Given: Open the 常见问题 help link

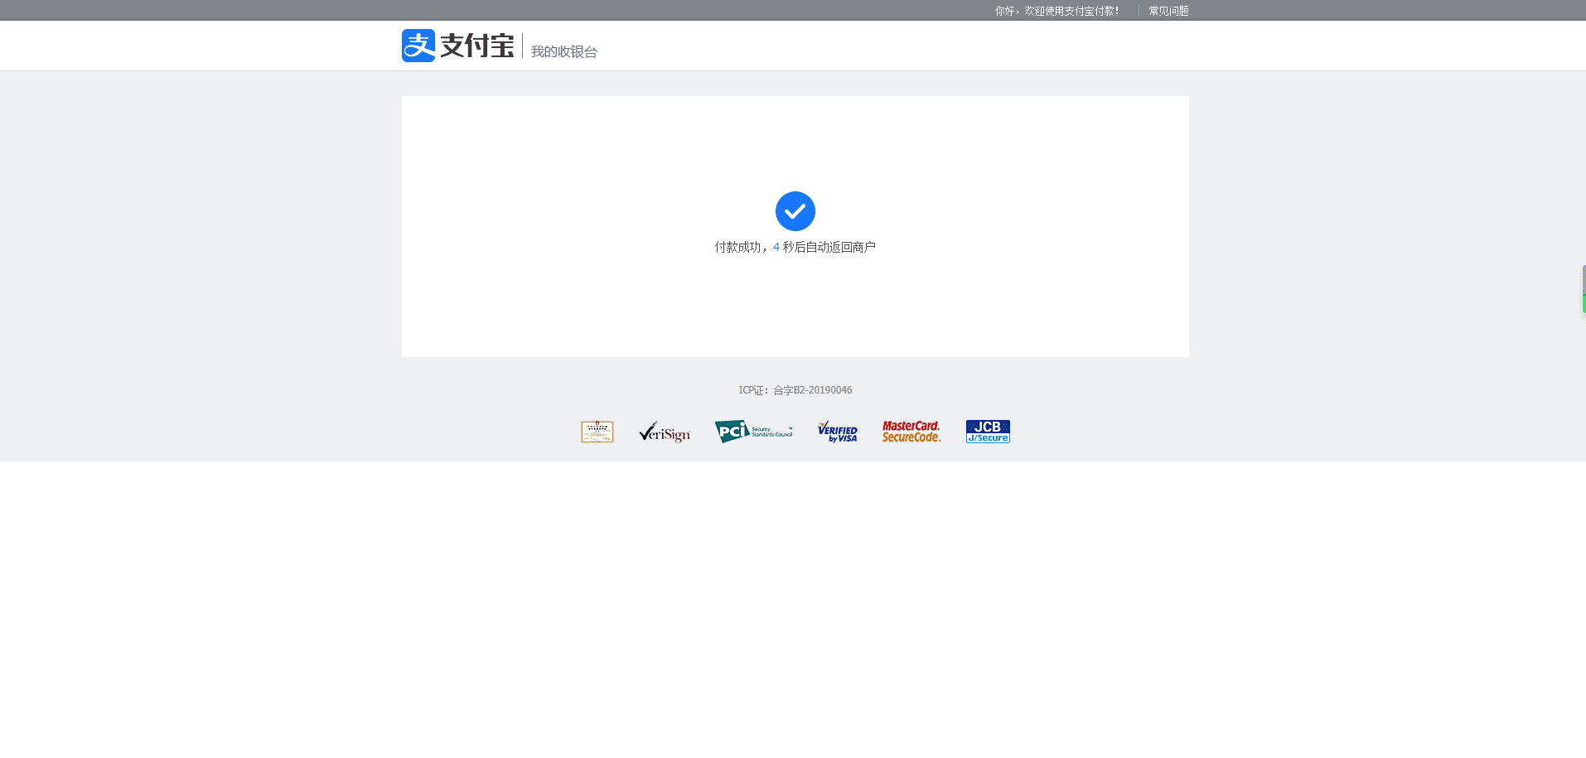Looking at the screenshot, I should 1168,11.
